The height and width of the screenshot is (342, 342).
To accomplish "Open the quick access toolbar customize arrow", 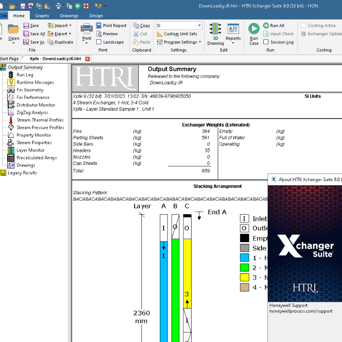I will click(105, 6).
